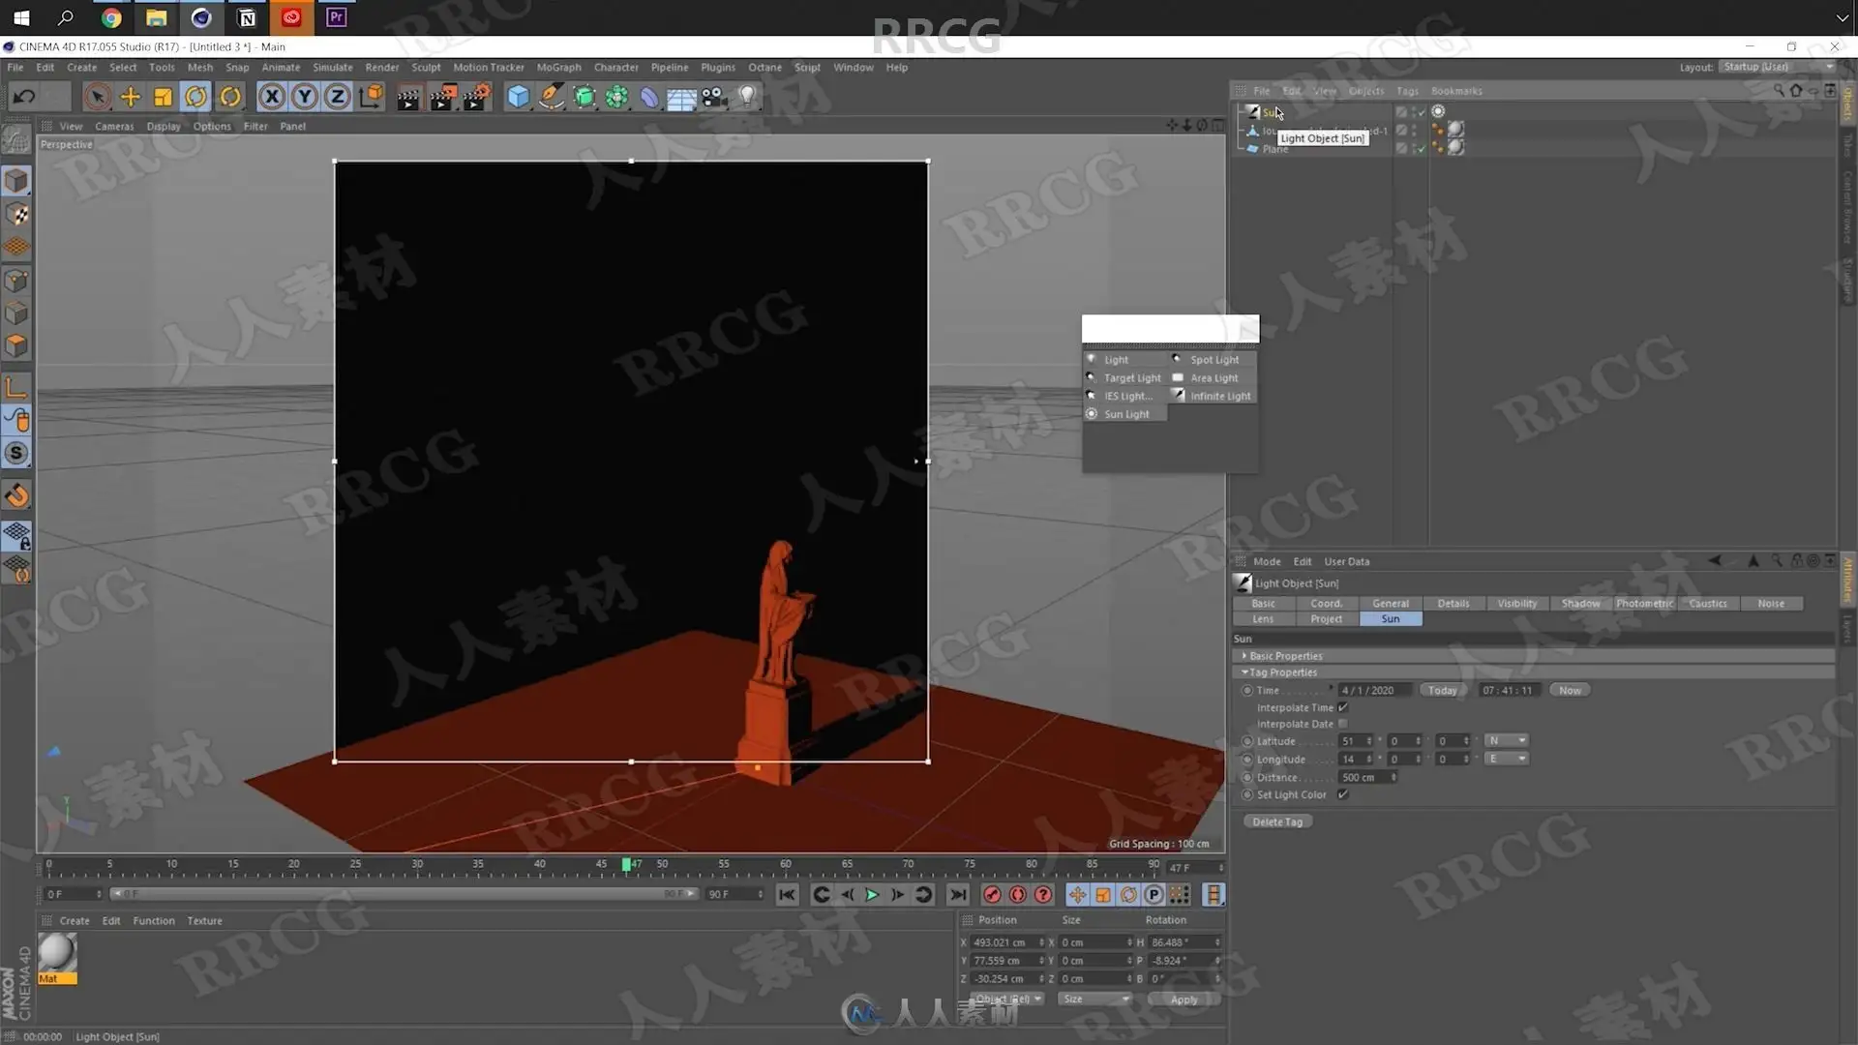This screenshot has width=1858, height=1045.
Task: Select Sun Light from the popup list
Action: pos(1126,414)
